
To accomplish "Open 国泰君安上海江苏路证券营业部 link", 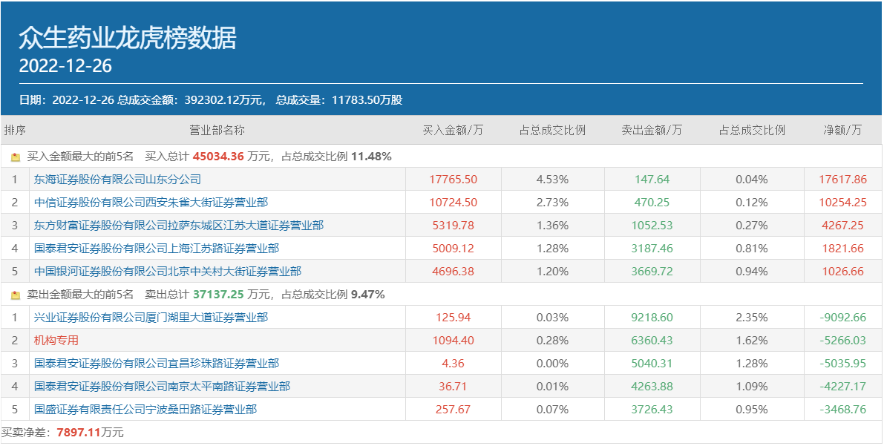I will click(156, 249).
